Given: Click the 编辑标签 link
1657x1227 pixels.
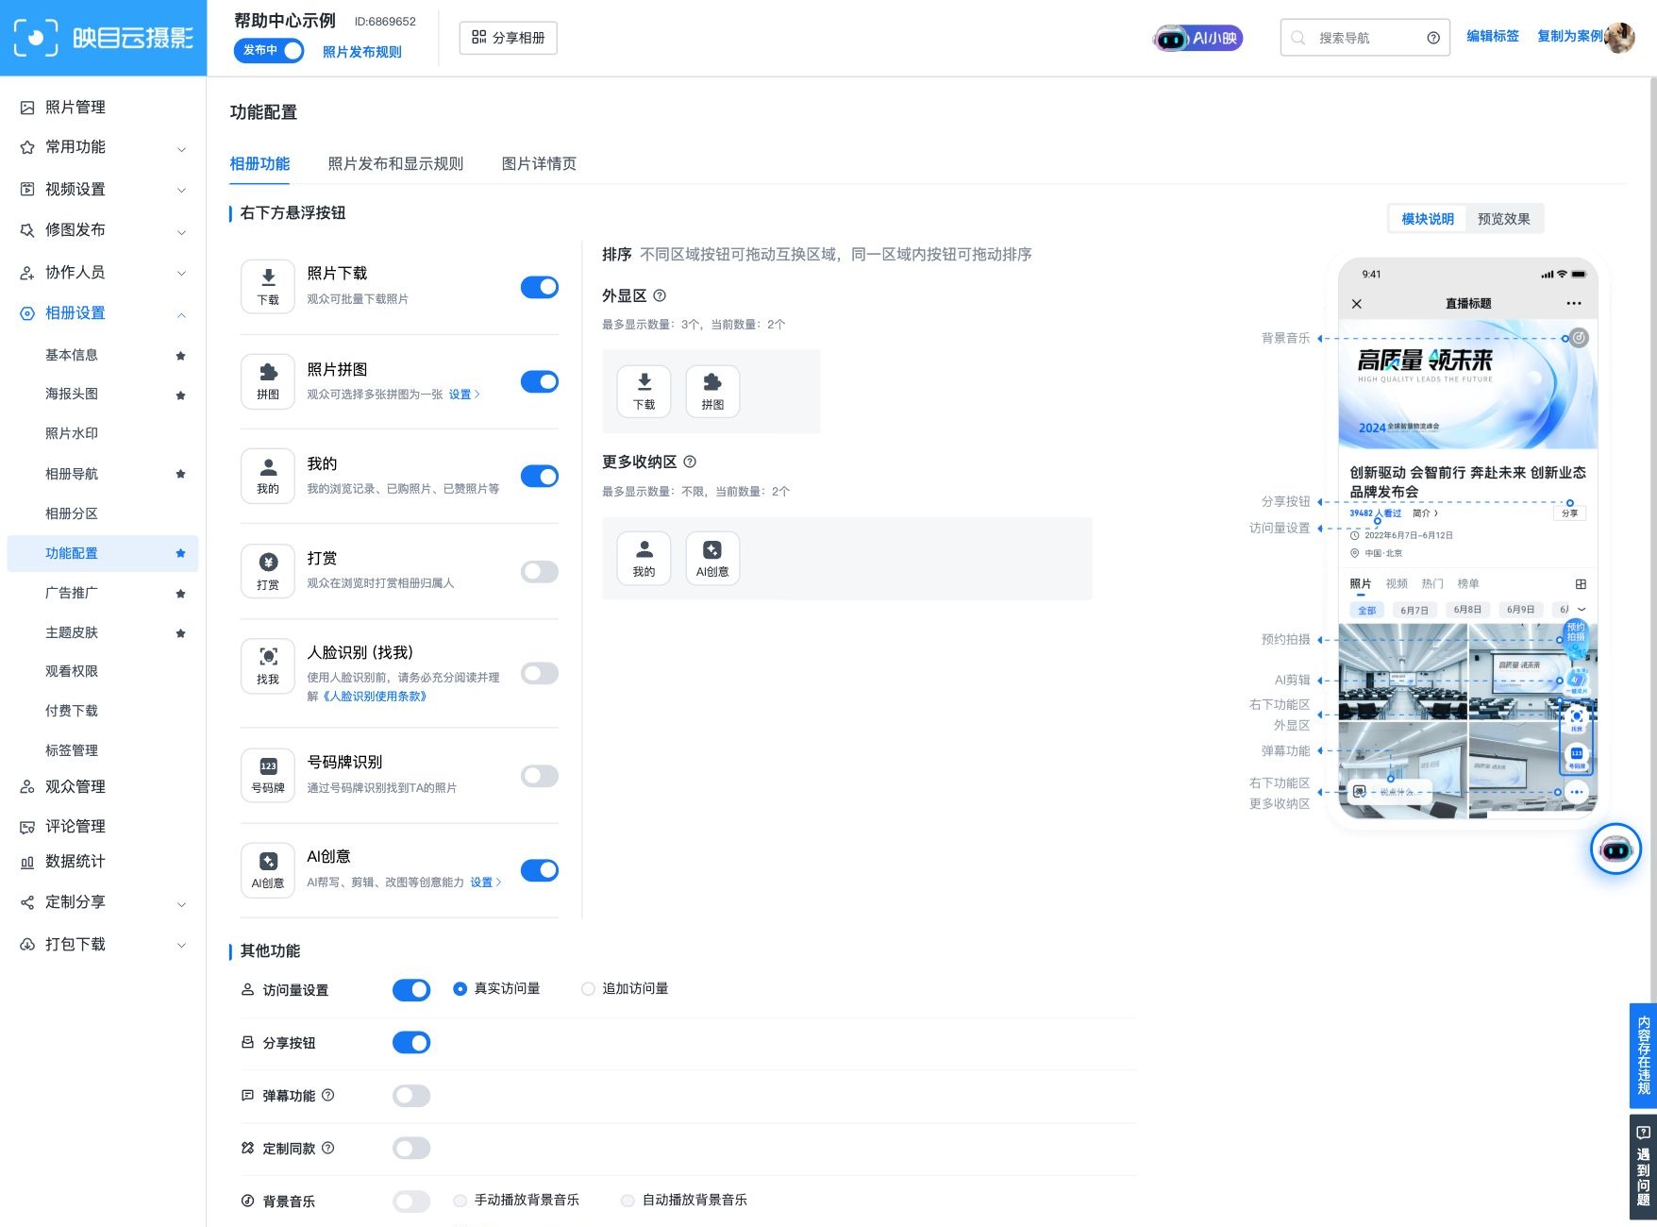Looking at the screenshot, I should click(x=1493, y=36).
